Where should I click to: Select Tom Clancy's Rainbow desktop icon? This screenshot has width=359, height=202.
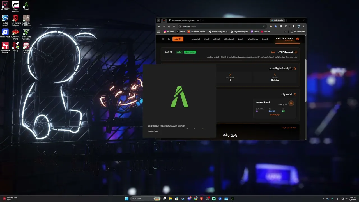(x=16, y=20)
